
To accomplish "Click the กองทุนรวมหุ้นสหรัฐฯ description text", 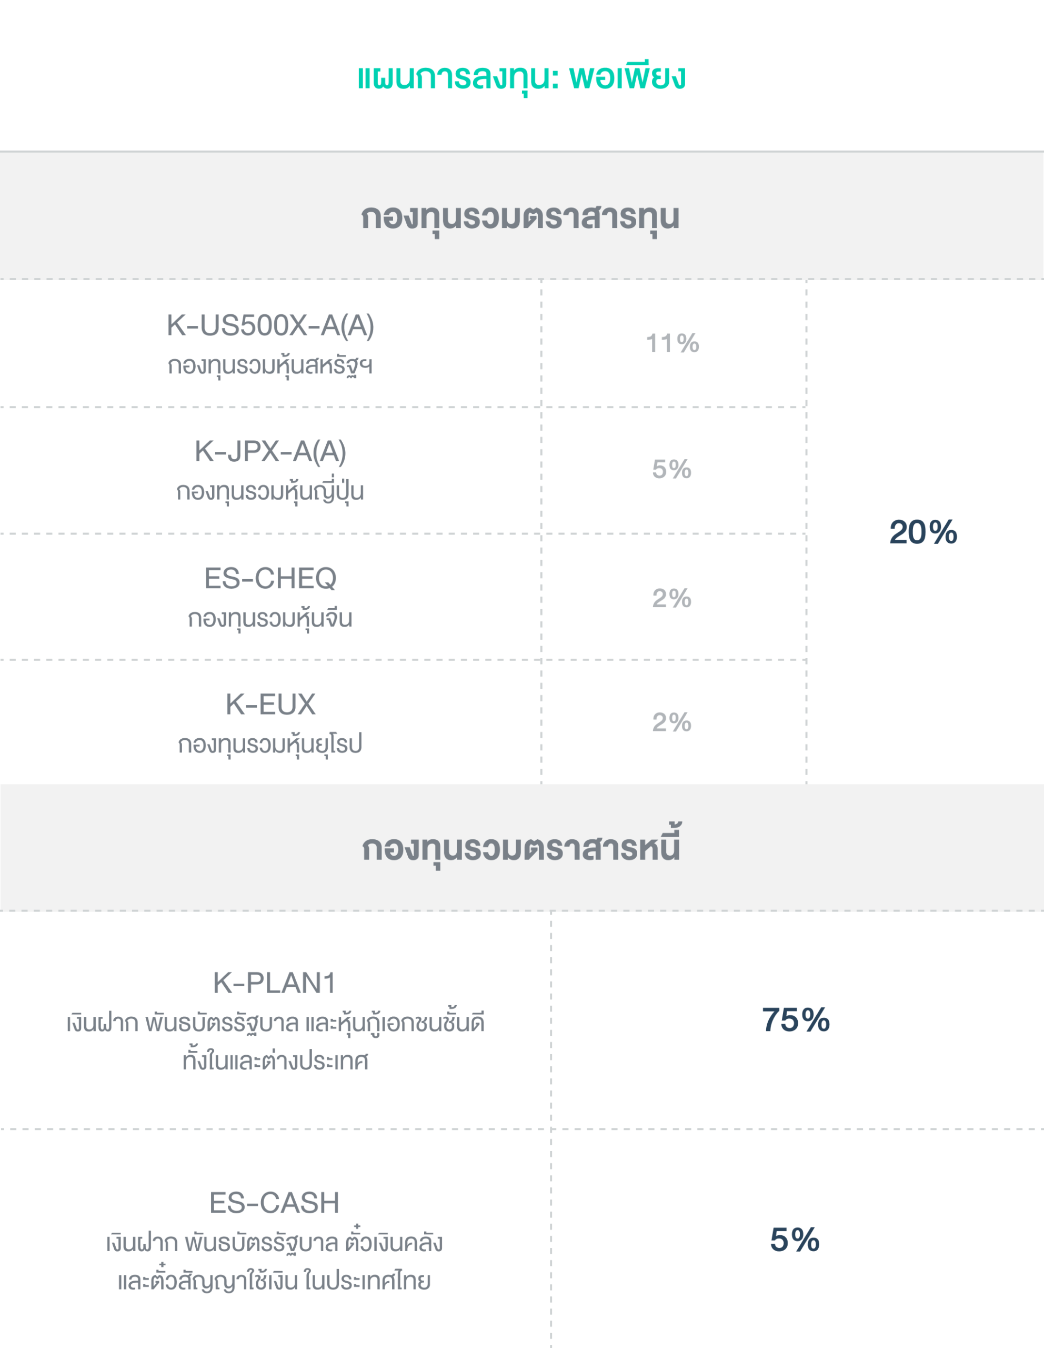I will [x=270, y=365].
